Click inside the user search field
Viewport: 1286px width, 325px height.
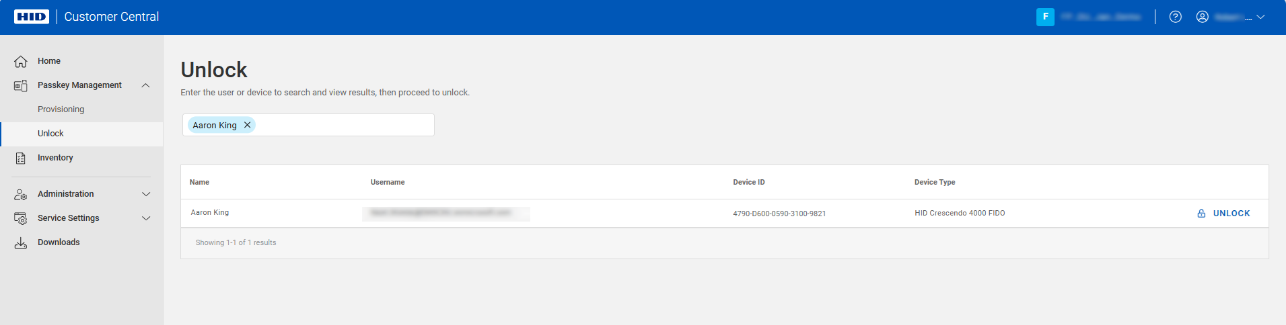point(343,125)
